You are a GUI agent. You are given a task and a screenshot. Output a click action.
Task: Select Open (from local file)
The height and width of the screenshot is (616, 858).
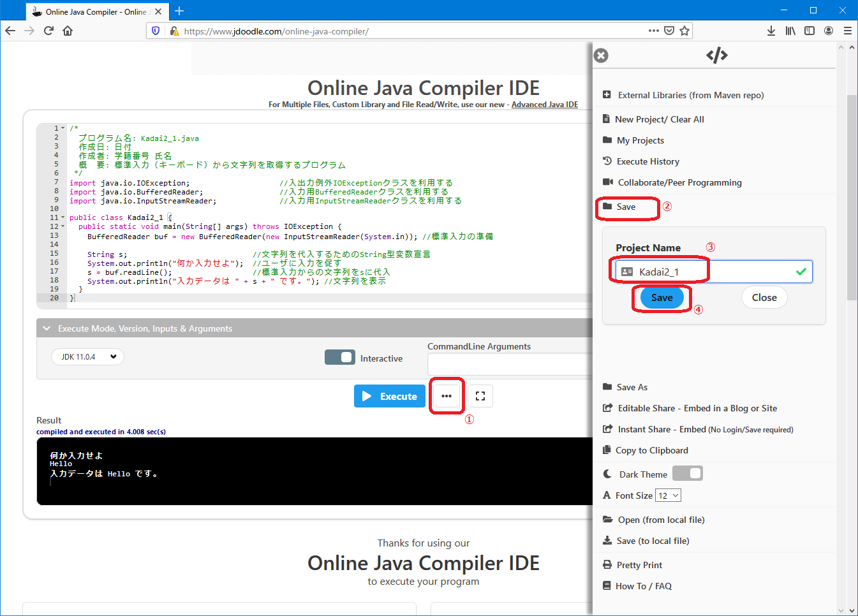[654, 520]
